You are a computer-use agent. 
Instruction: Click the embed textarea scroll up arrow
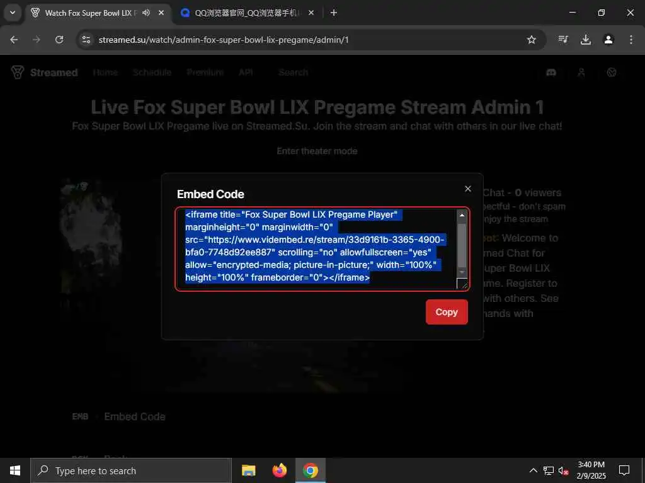coord(462,215)
